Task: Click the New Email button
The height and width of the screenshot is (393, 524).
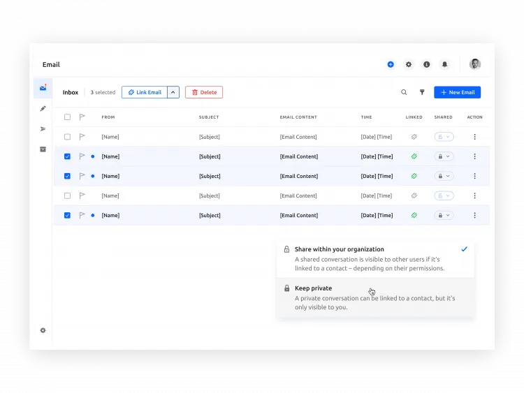Action: click(457, 92)
